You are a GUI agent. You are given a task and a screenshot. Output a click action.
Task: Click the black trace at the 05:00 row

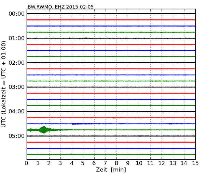click(x=111, y=136)
